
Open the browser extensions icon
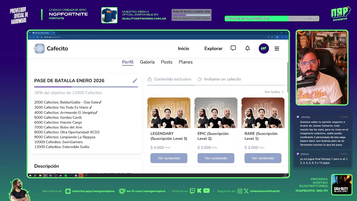coord(277,37)
